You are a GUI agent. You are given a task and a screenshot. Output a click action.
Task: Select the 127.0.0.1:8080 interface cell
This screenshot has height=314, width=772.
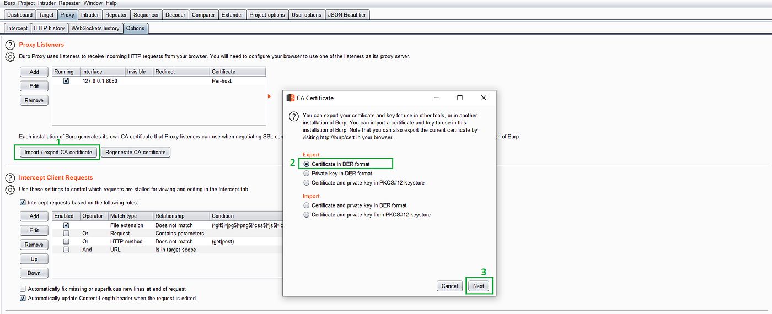103,80
